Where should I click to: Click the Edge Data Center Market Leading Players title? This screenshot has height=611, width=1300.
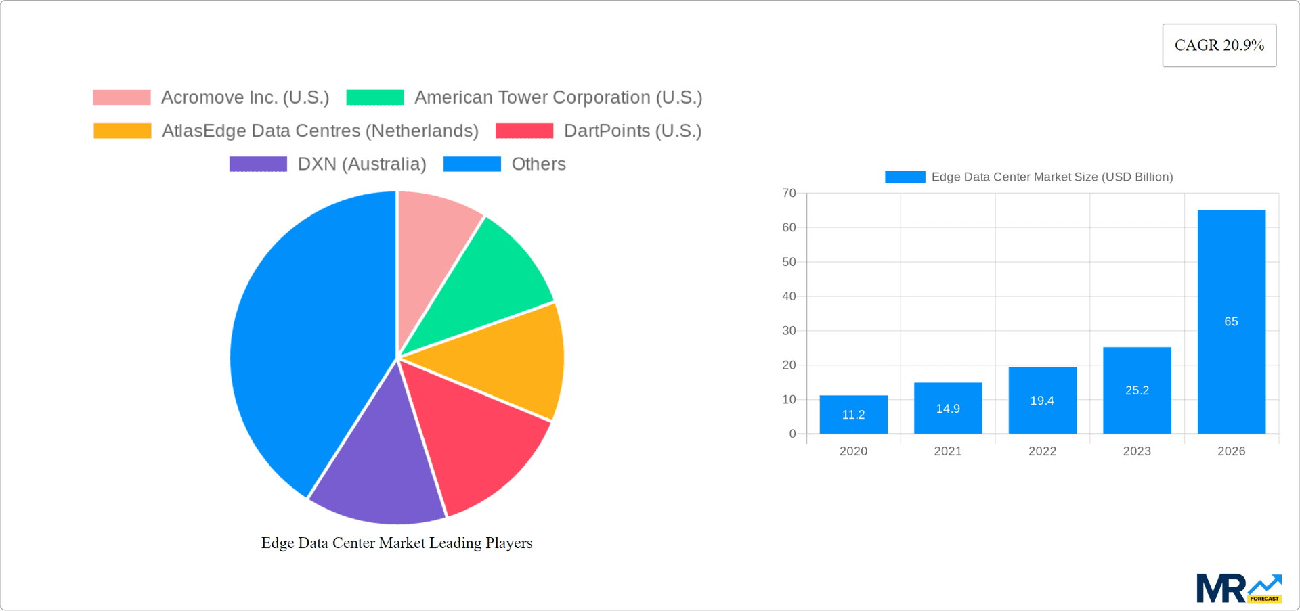click(397, 543)
